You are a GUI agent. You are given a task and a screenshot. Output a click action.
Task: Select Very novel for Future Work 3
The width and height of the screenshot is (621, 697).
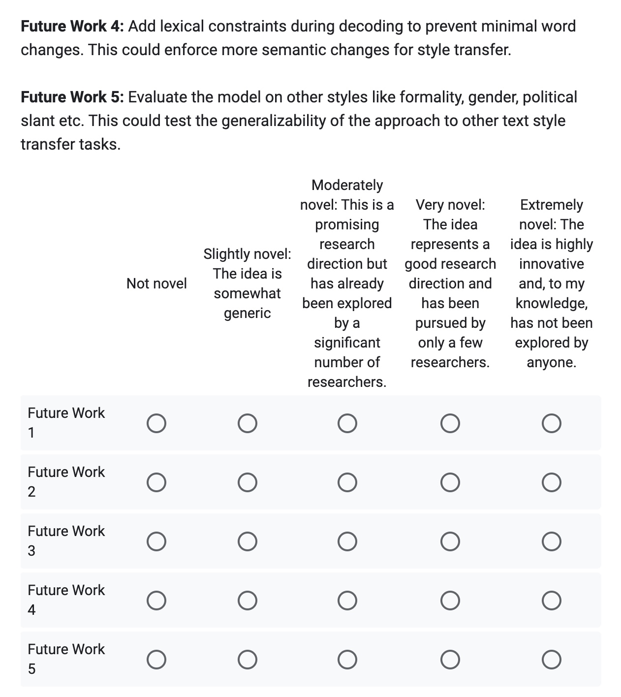pyautogui.click(x=450, y=541)
